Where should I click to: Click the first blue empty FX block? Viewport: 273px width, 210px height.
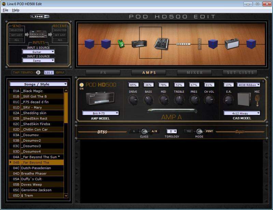(89, 44)
